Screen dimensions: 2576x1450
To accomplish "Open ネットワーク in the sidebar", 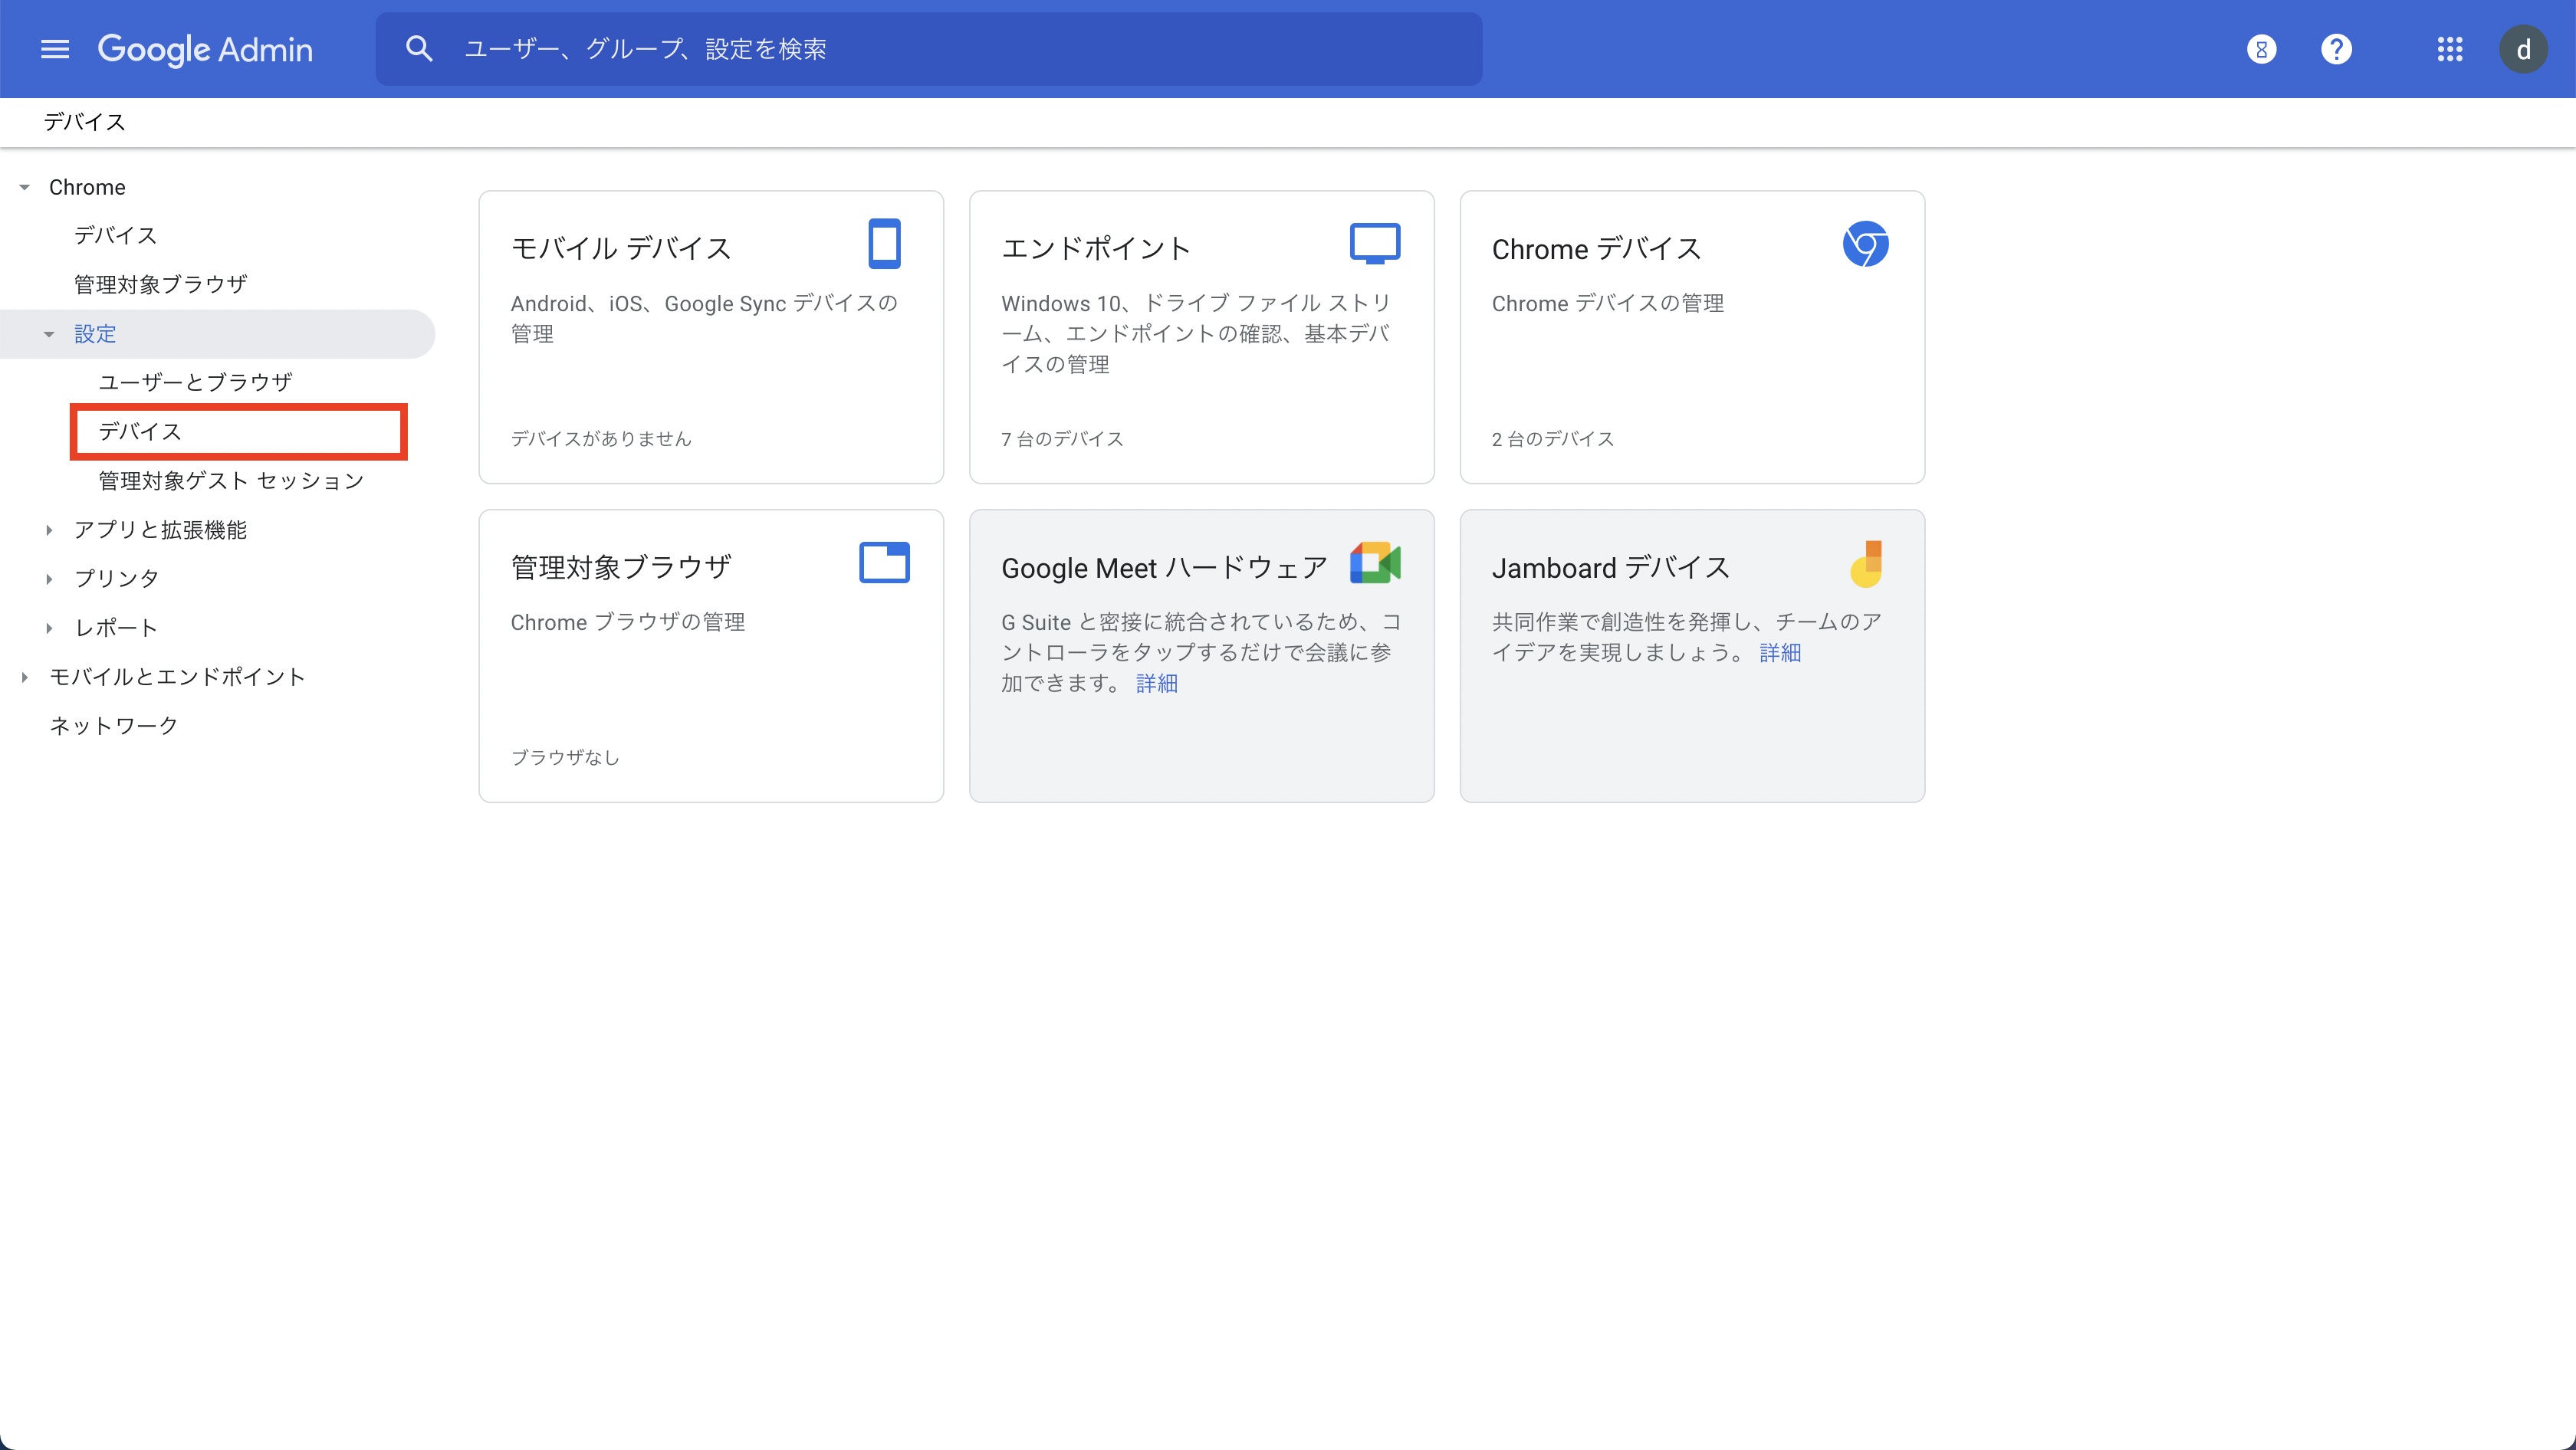I will 114,726.
